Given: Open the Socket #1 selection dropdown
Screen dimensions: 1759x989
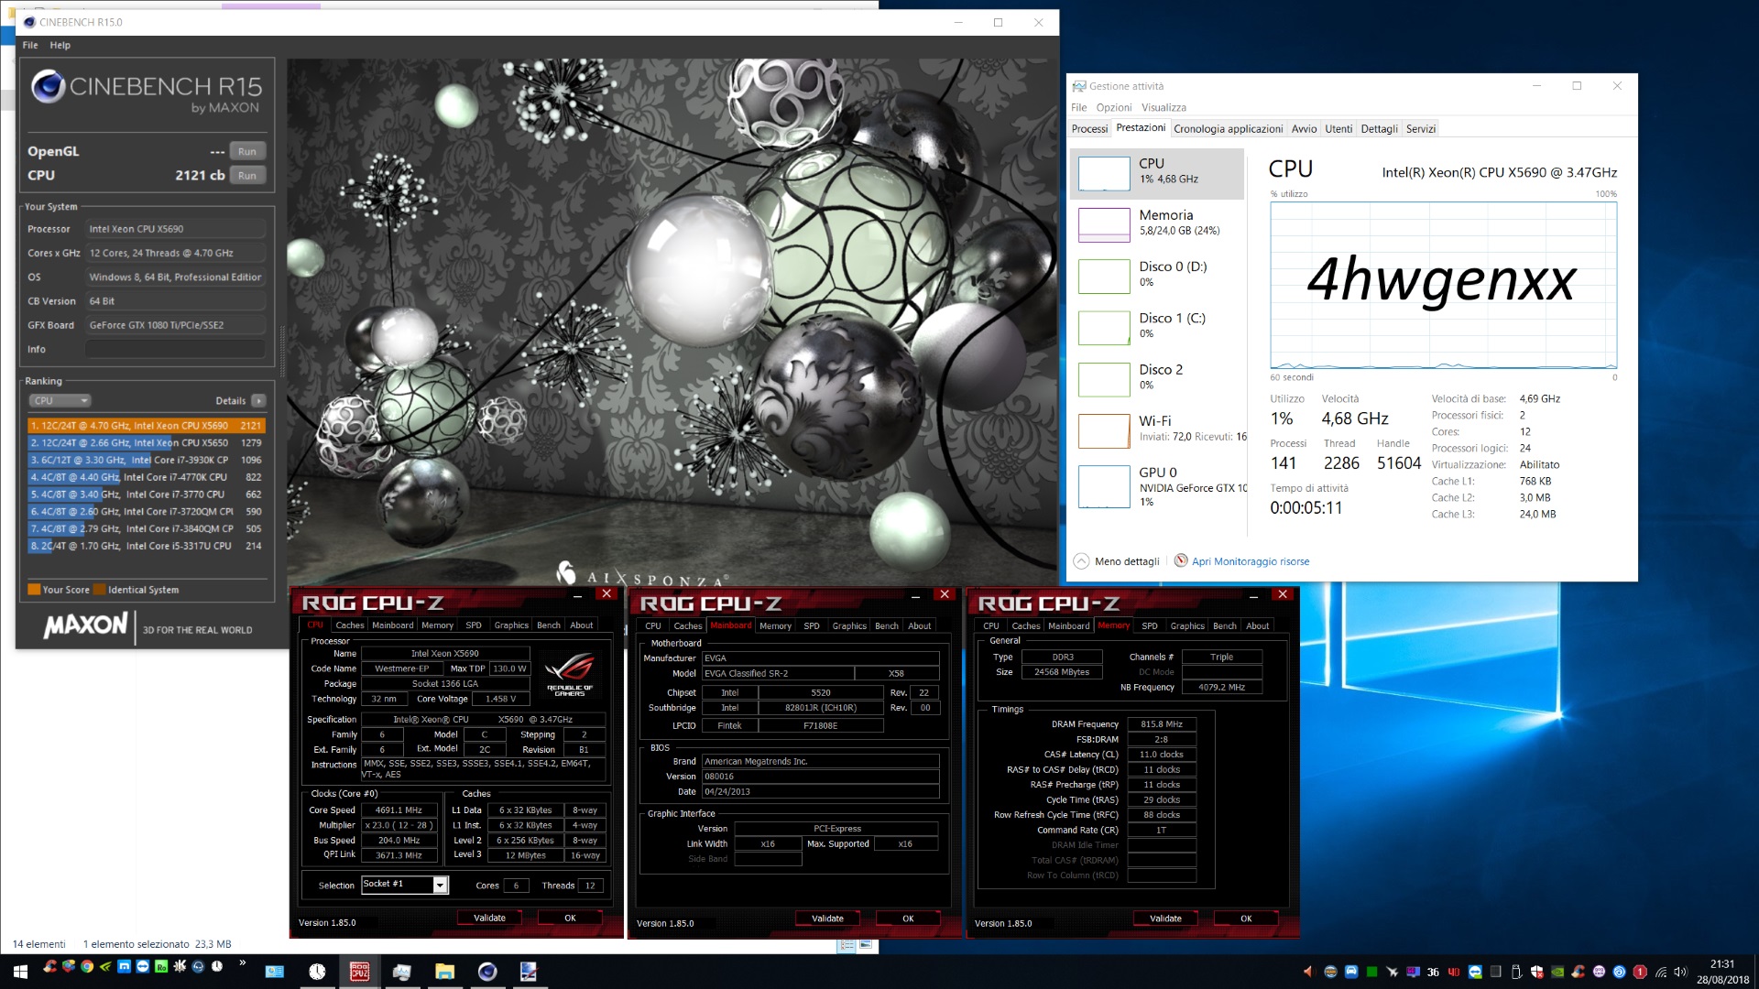Looking at the screenshot, I should [x=441, y=885].
